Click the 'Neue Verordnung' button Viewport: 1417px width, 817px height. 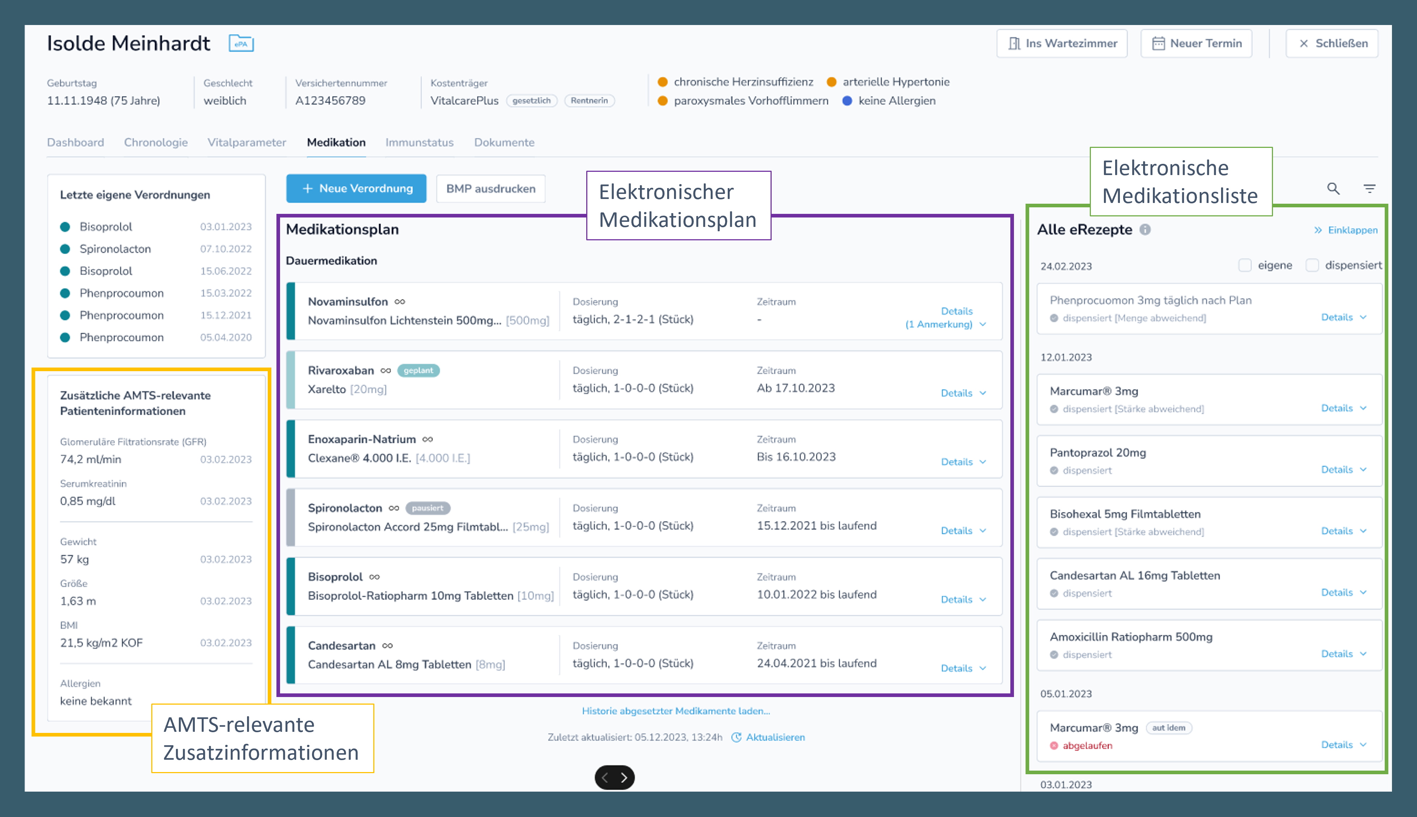[356, 188]
